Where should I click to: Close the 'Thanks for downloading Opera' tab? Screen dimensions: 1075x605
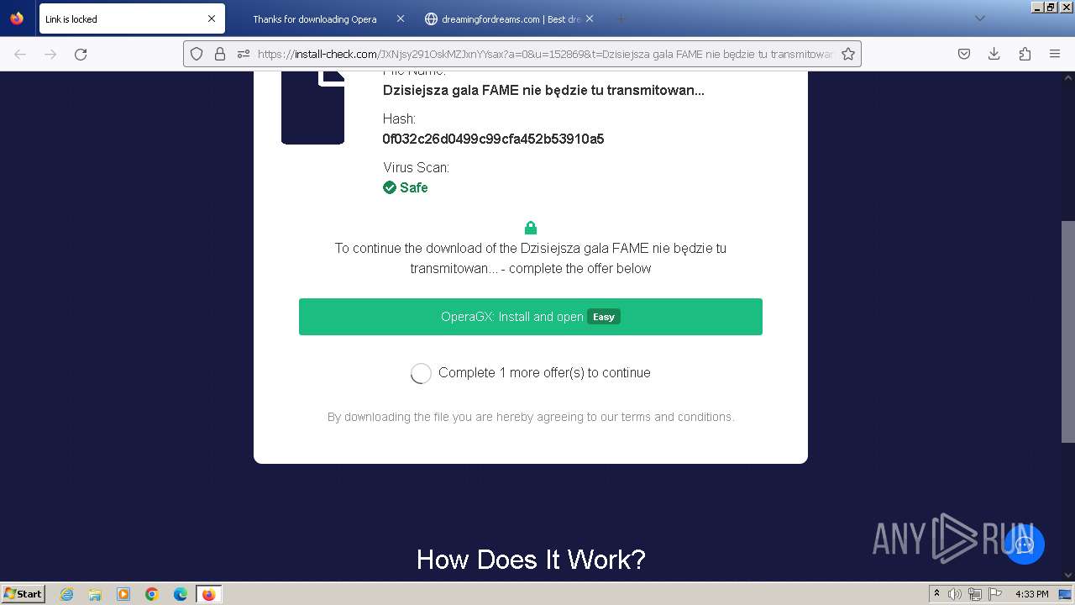coord(400,18)
